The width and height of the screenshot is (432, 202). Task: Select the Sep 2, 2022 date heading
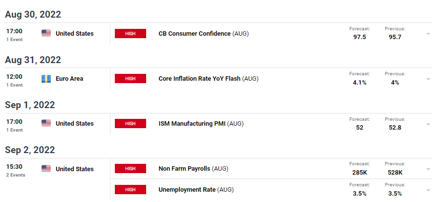pos(30,150)
